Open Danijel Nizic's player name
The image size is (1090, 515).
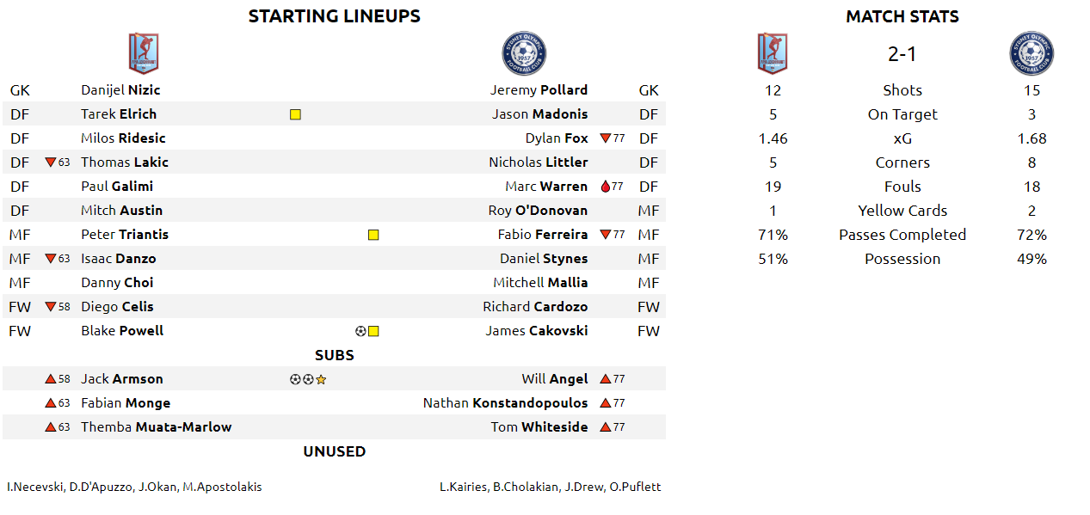[120, 90]
